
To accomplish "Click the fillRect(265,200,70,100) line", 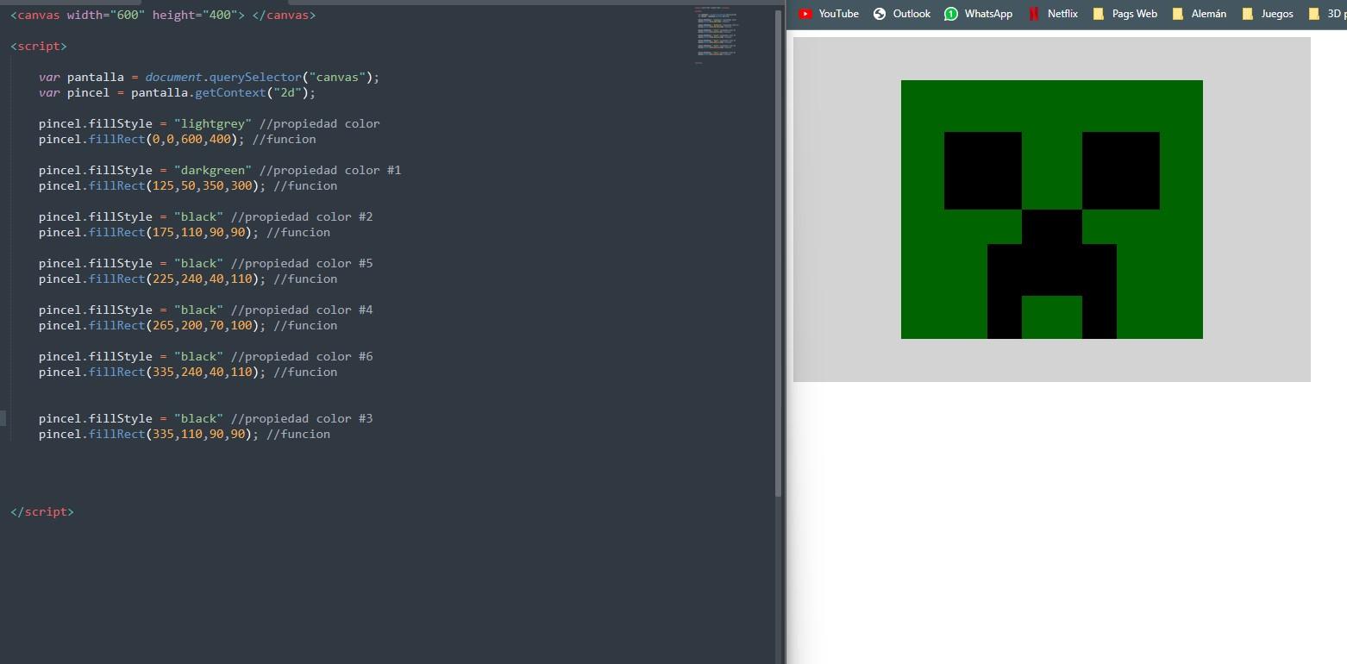I will click(x=188, y=325).
